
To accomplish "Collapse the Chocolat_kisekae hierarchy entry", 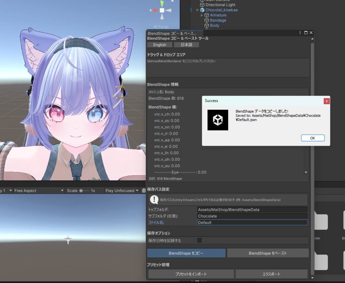I will (x=197, y=10).
